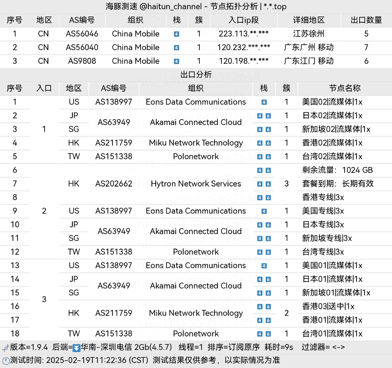Select the 香港专线|3x node name
This screenshot has width=392, height=368.
coord(323,197)
